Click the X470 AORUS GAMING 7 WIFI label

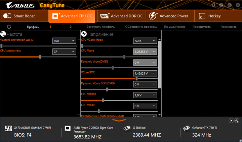[x=33, y=128]
